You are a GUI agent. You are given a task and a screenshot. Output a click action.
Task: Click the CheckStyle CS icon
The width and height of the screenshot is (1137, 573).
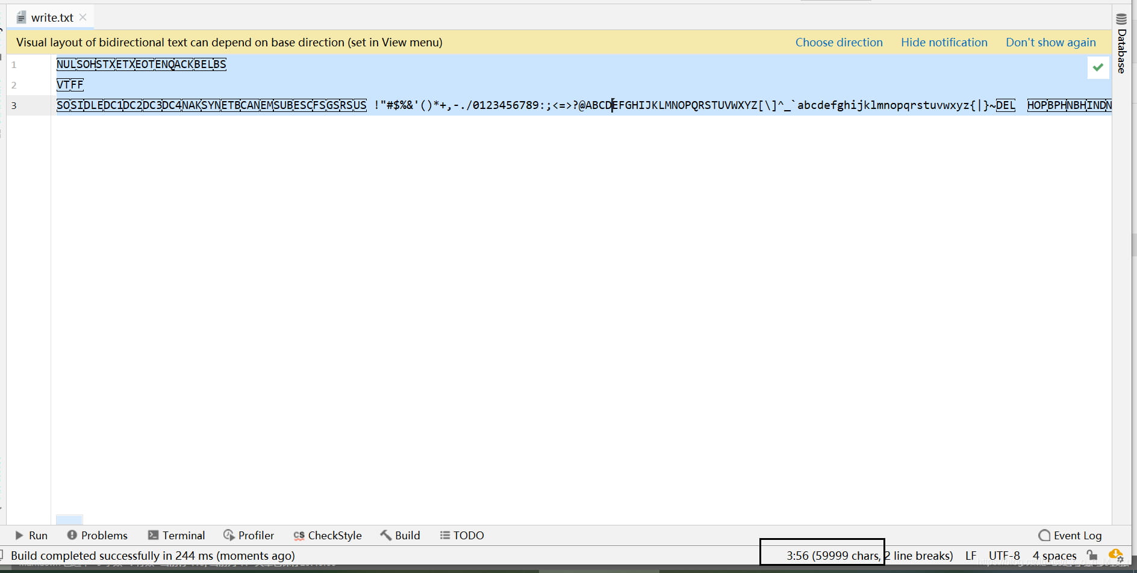[299, 535]
